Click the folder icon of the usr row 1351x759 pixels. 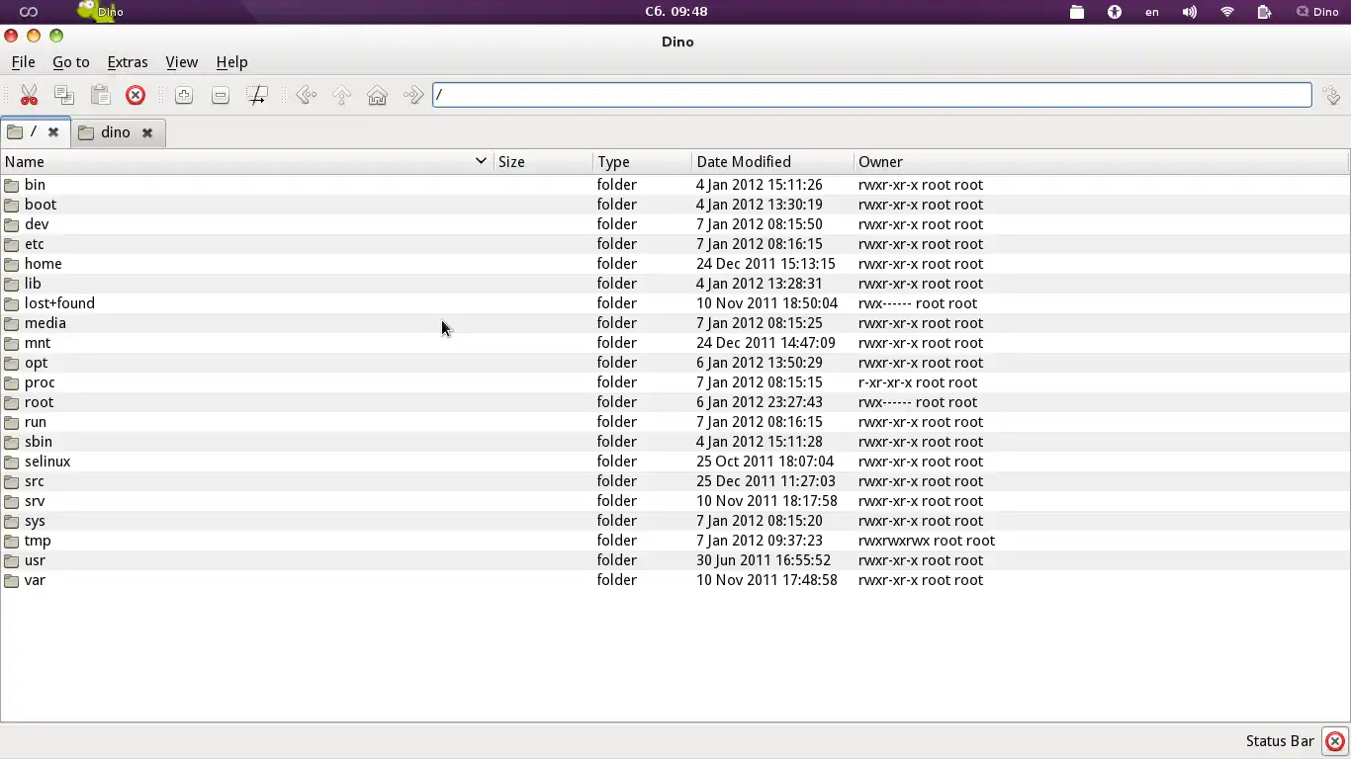pos(12,560)
